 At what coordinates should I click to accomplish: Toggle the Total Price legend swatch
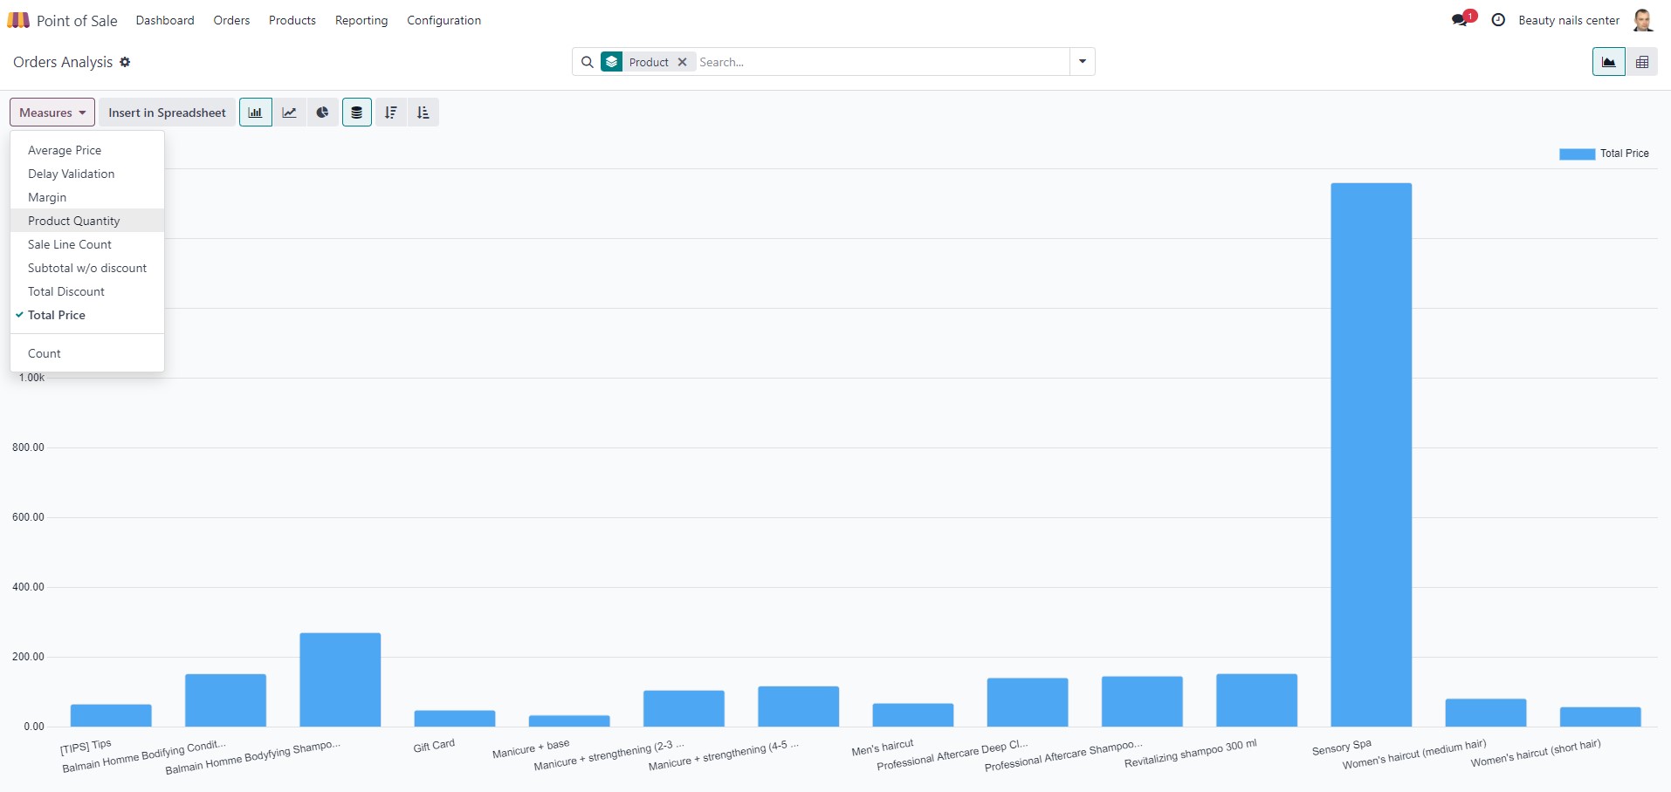(1577, 154)
